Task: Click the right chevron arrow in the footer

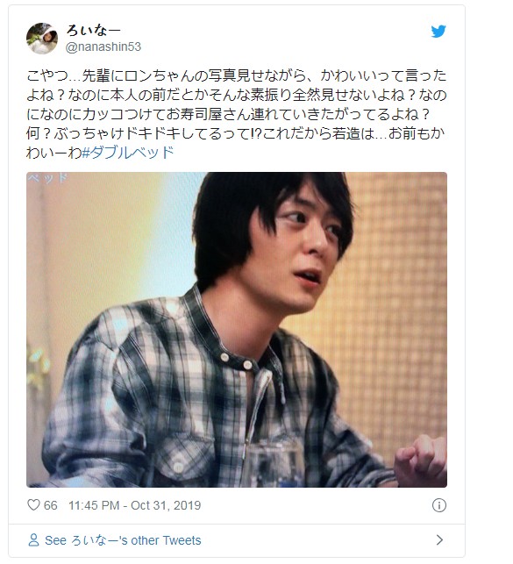Action: pyautogui.click(x=439, y=539)
